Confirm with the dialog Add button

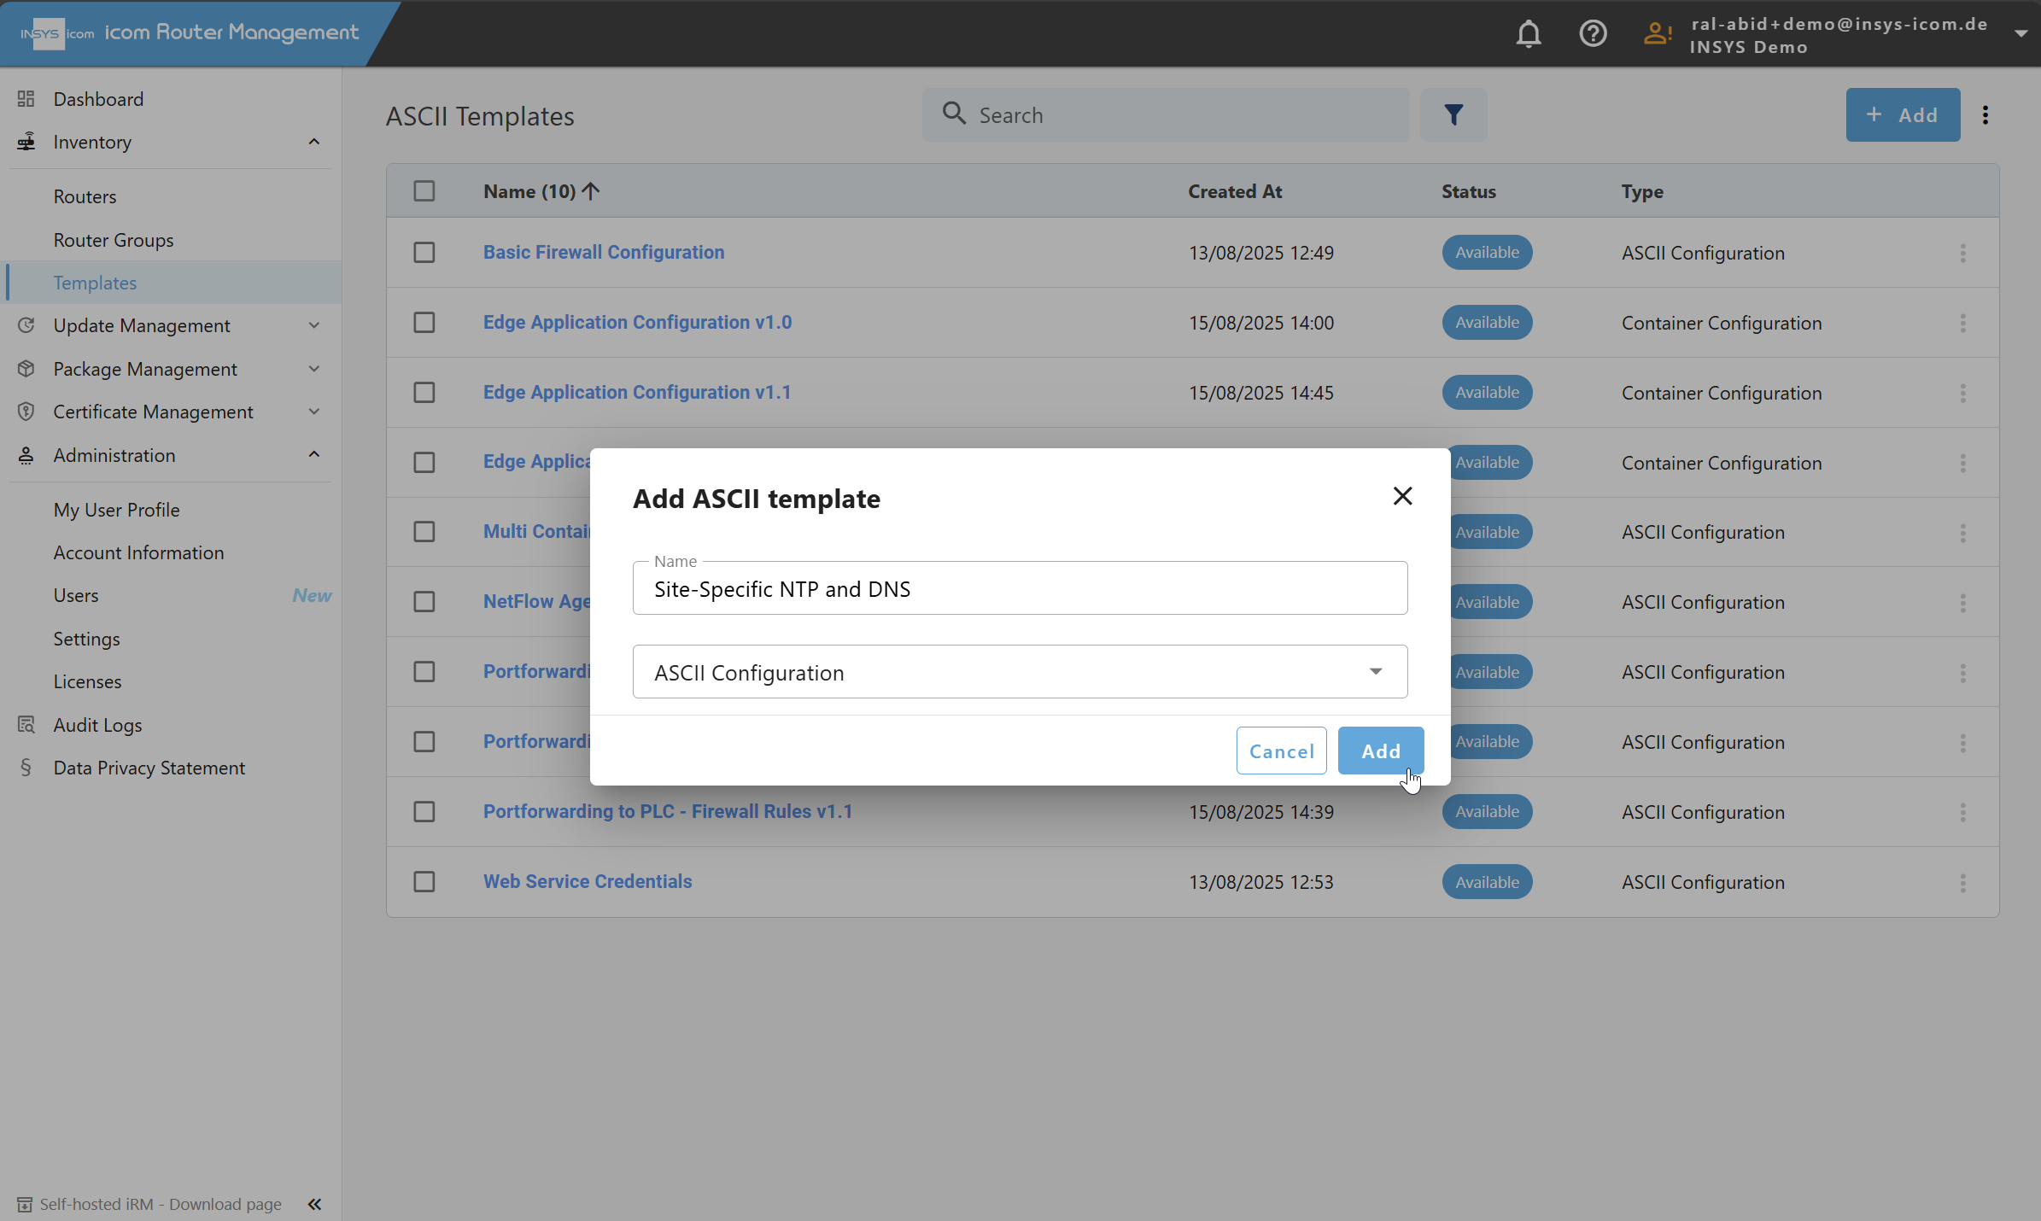click(1381, 751)
